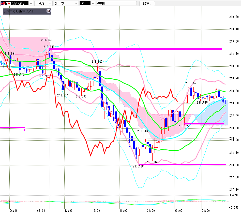The height and width of the screenshot is (213, 241).
Task: Click the 00:00 time axis label
Action: pyautogui.click(x=178, y=210)
